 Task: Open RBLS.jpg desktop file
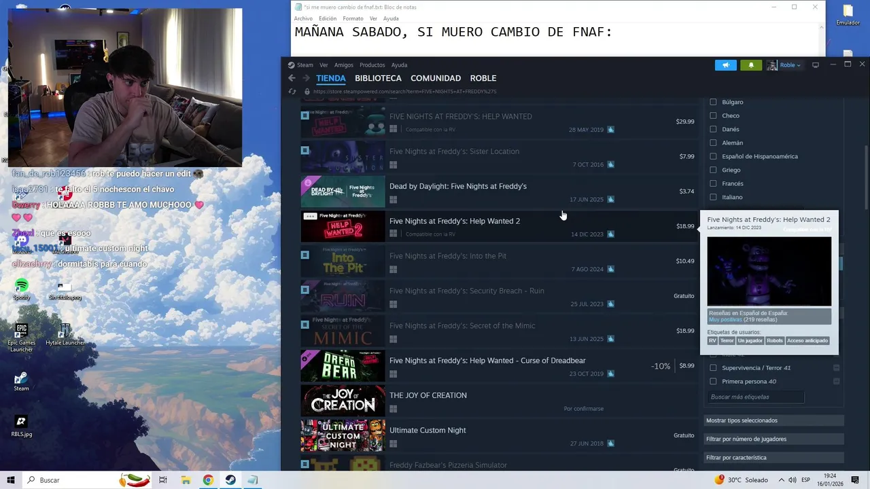coord(21,426)
